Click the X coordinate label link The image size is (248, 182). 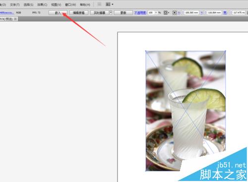(179, 12)
